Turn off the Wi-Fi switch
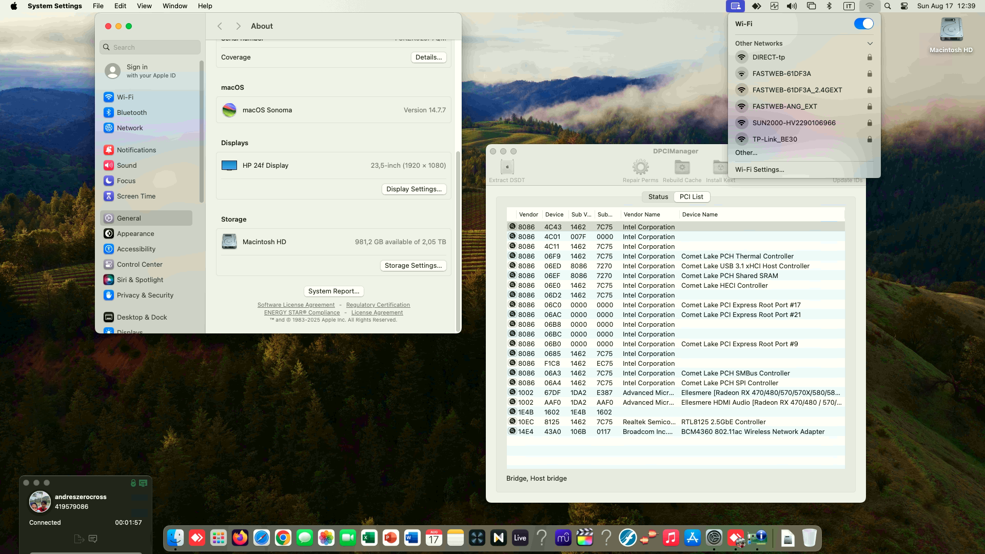This screenshot has width=985, height=554. pos(863,24)
